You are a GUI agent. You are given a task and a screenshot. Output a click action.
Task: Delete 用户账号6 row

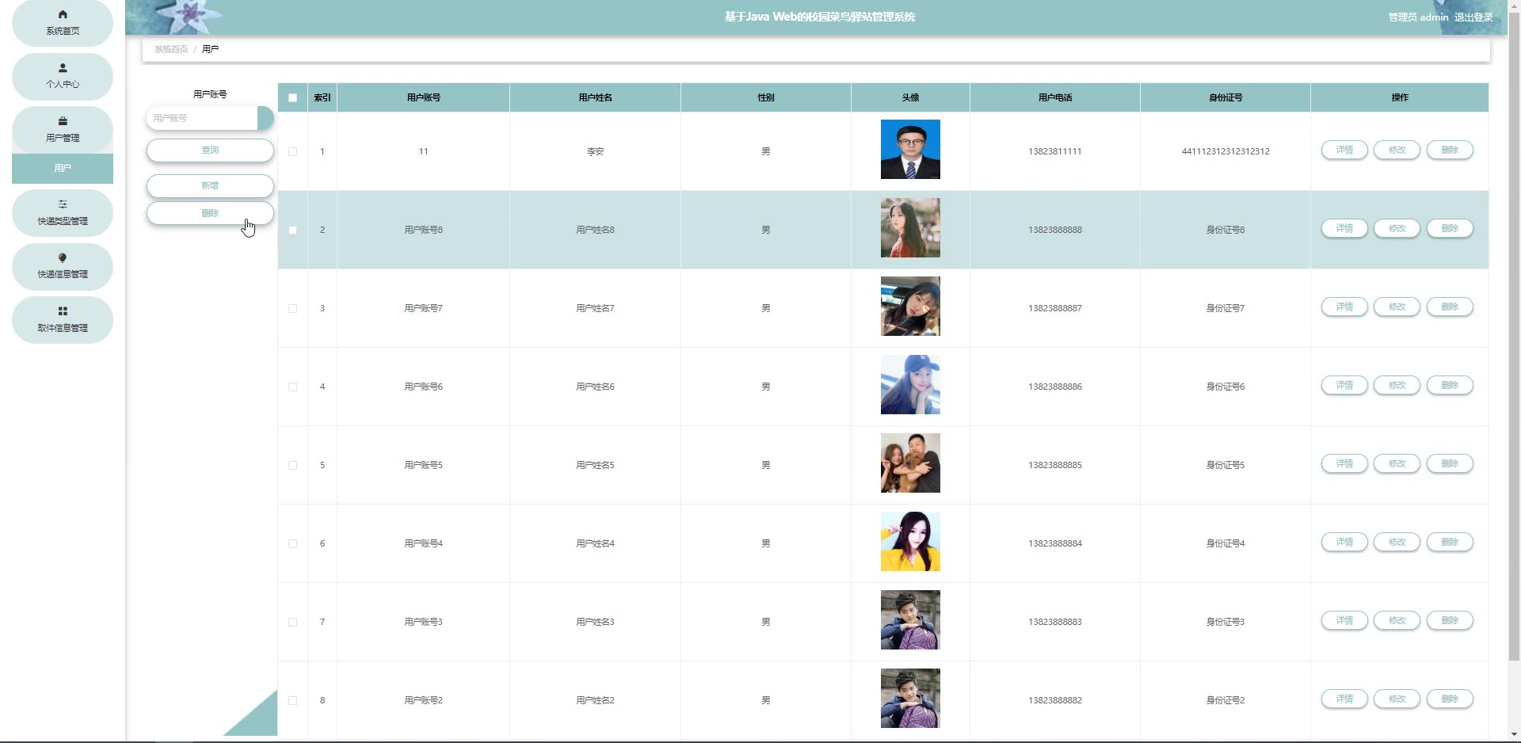(1450, 385)
